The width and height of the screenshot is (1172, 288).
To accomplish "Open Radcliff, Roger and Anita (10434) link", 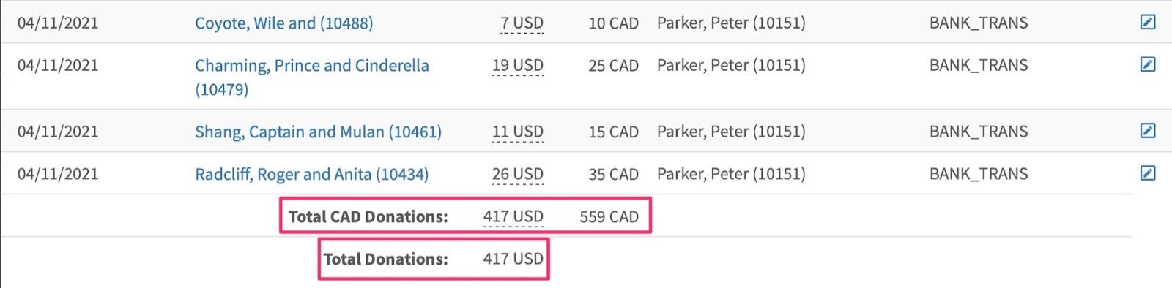I will pyautogui.click(x=311, y=174).
